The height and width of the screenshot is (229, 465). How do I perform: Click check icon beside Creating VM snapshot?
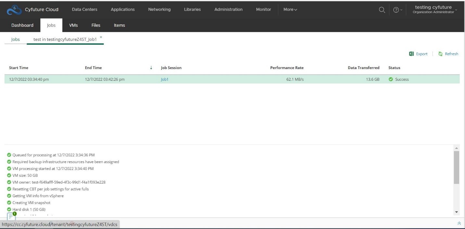pos(9,202)
